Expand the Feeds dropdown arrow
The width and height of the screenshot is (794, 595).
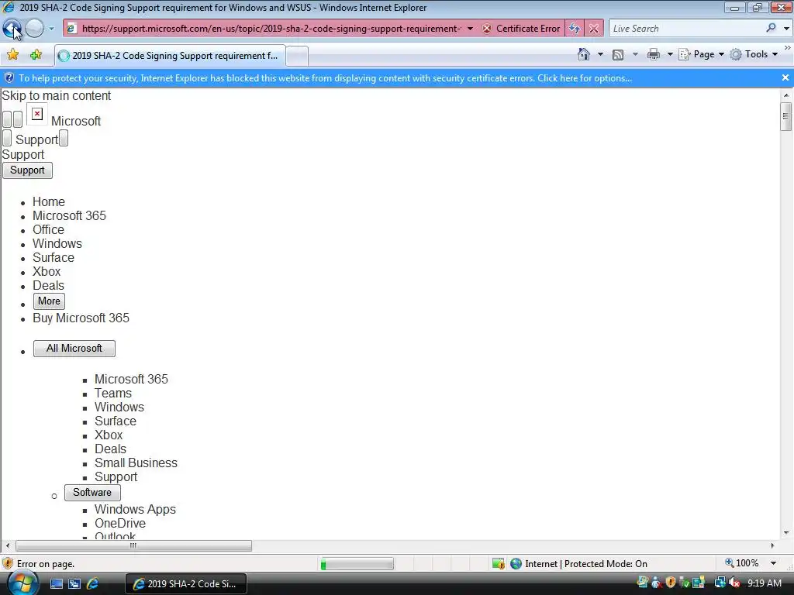(635, 54)
